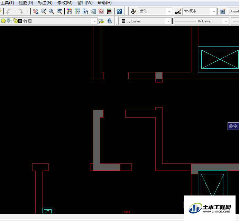Click the 命令: dynamic input prompt
239x221 pixels.
(x=233, y=126)
